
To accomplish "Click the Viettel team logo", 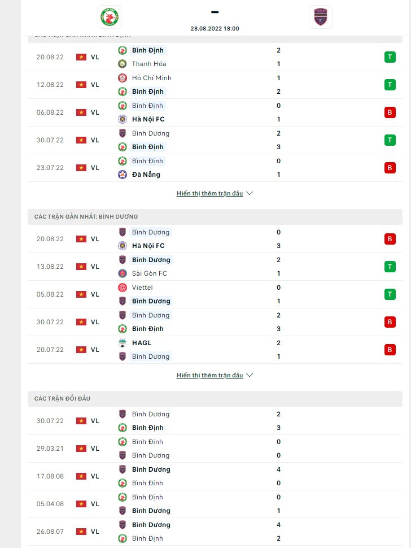I will [123, 288].
